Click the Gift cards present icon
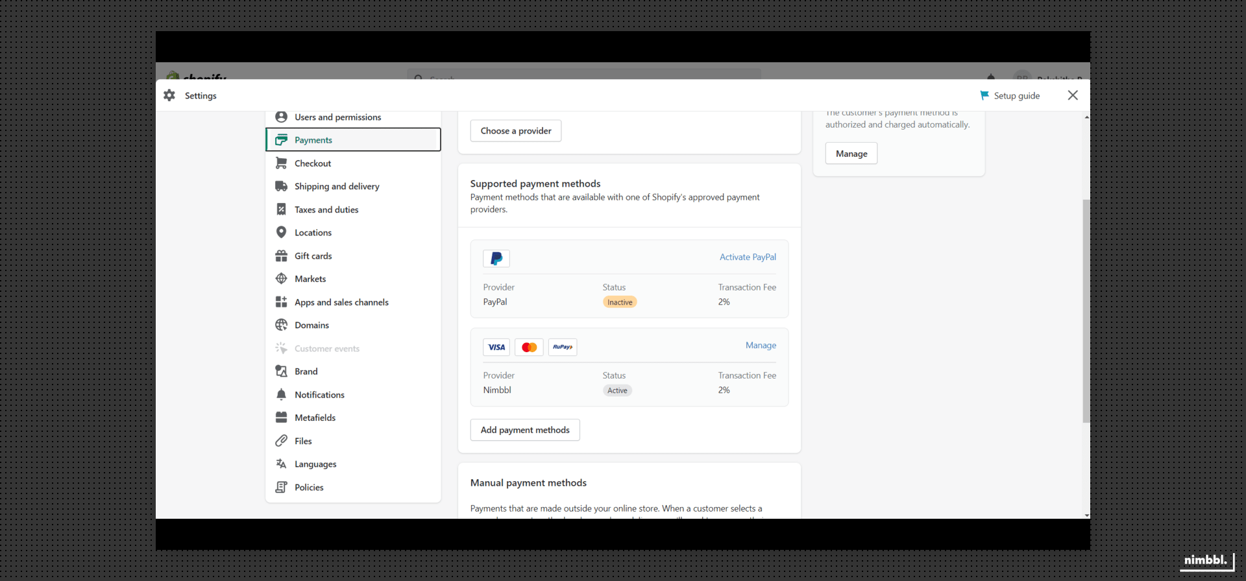The image size is (1246, 581). pos(281,255)
